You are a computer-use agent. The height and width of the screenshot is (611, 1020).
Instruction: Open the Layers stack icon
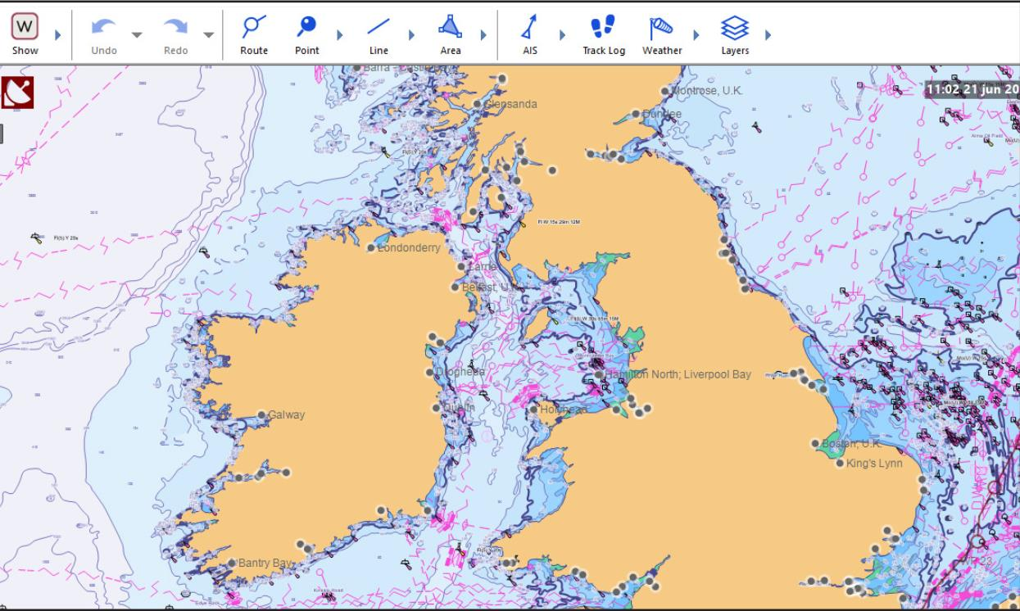[x=735, y=34]
